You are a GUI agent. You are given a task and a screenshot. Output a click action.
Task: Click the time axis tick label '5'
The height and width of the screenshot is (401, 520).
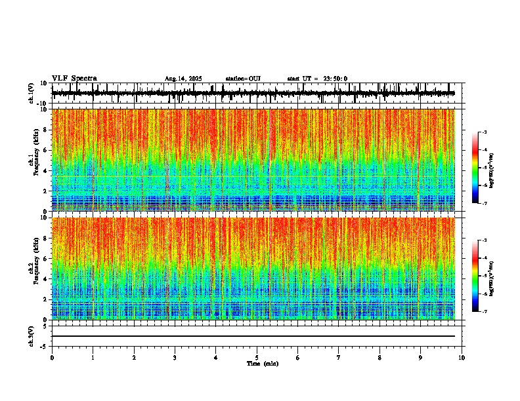(257, 358)
